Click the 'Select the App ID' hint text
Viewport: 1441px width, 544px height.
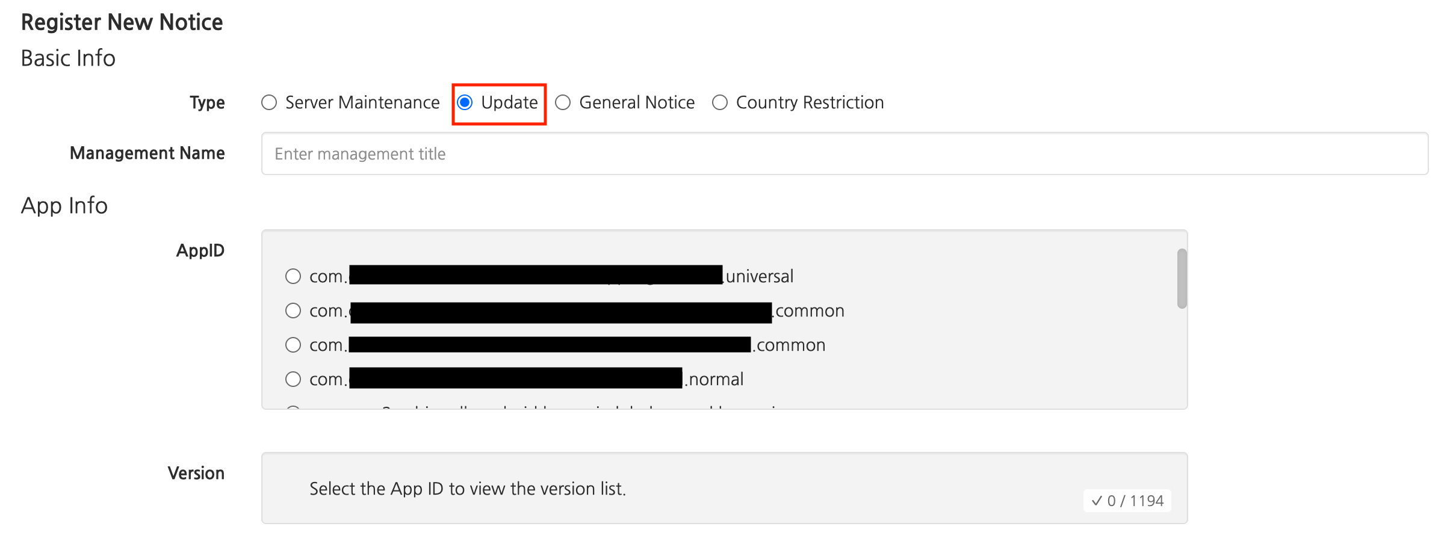(x=467, y=489)
